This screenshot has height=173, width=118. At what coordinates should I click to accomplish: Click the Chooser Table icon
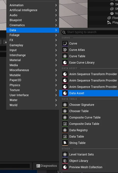[65, 111]
